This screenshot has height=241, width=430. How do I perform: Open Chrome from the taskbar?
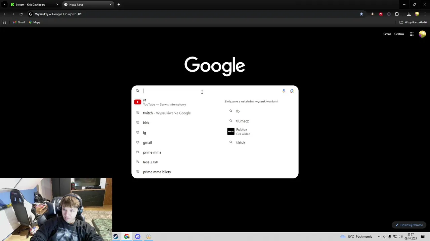[x=127, y=237]
